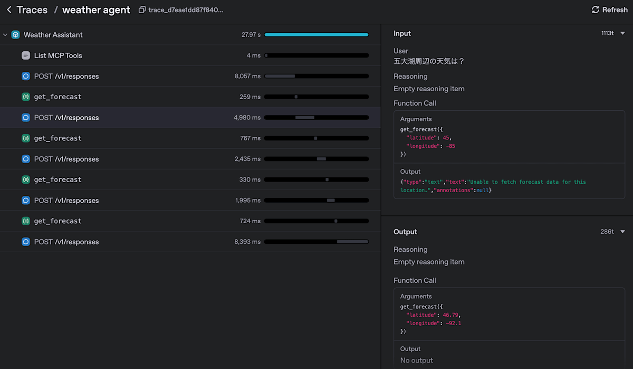The image size is (633, 369).
Task: Click the timeline bar of the List MCP Tools row
Action: click(x=316, y=55)
